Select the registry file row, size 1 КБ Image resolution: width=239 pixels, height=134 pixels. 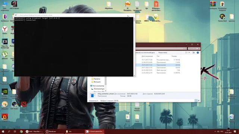coord(158,70)
